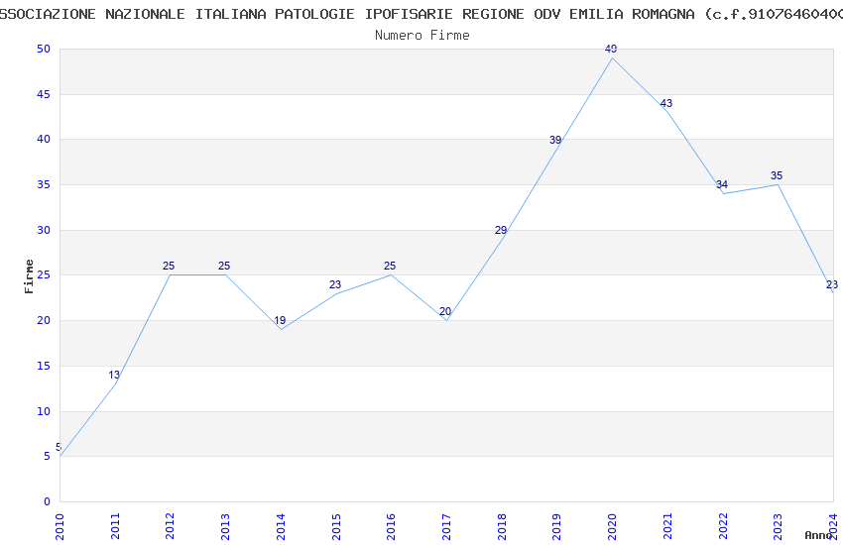Viewport: 843px width, 545px height.
Task: Click the x-axis year label 2019
Action: tap(556, 526)
